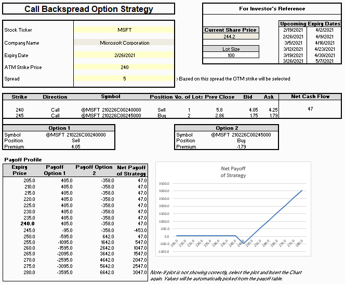Select upcoming expiry date 4/9/2021
The image size is (345, 284).
pyautogui.click(x=324, y=36)
